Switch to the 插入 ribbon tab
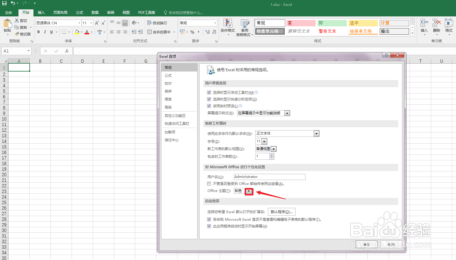This screenshot has width=456, height=260. pos(41,13)
